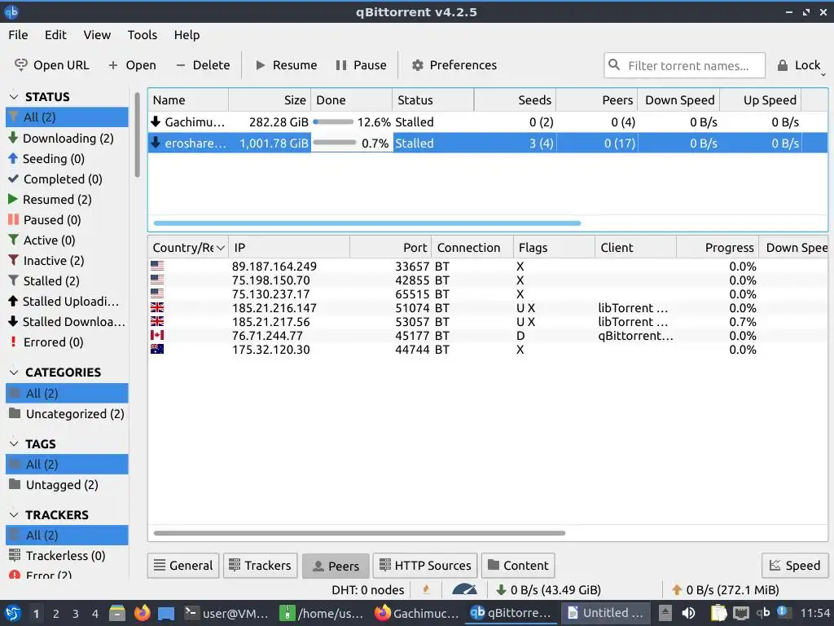Click the Seeding blue arrow icon
This screenshot has height=626, width=834.
[13, 158]
